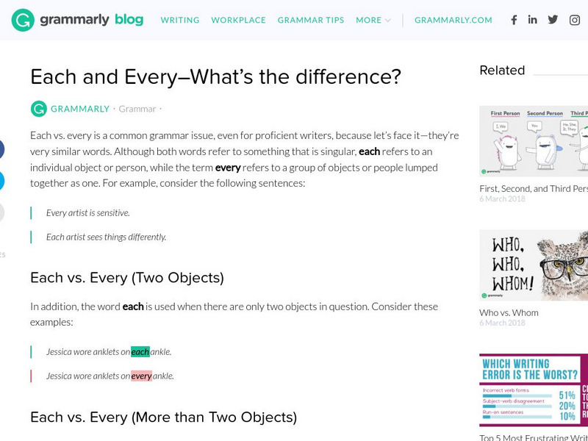Open the Writing Error Is Worst thumbnail
The height and width of the screenshot is (441, 588).
[x=534, y=390]
